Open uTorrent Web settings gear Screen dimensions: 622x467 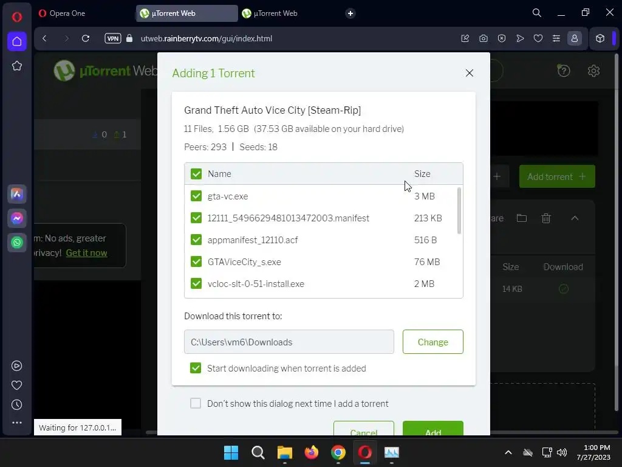click(593, 71)
